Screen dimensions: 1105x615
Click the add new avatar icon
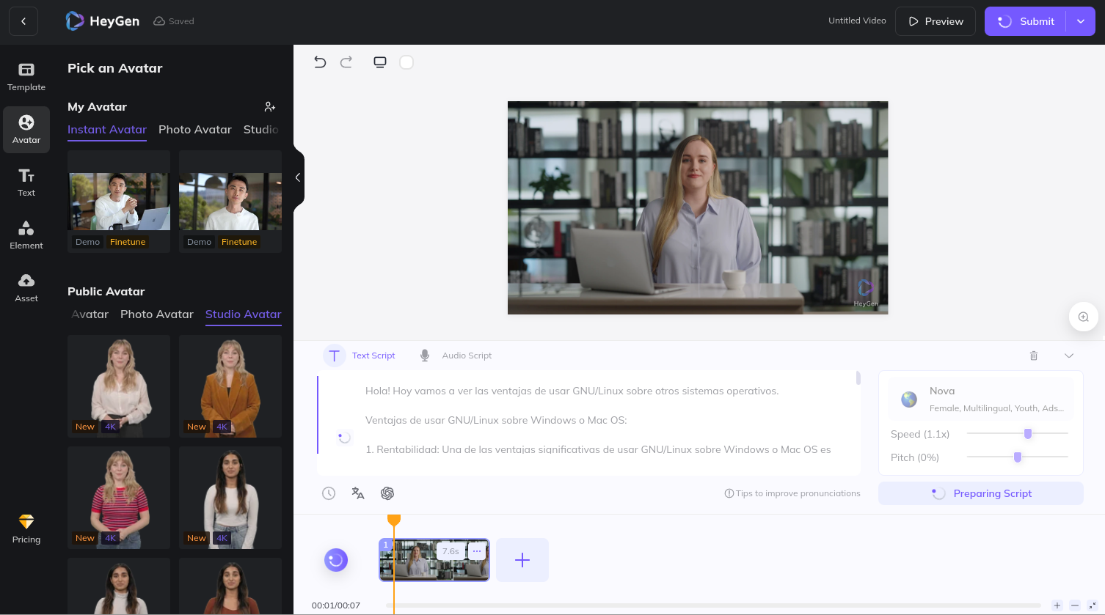270,107
